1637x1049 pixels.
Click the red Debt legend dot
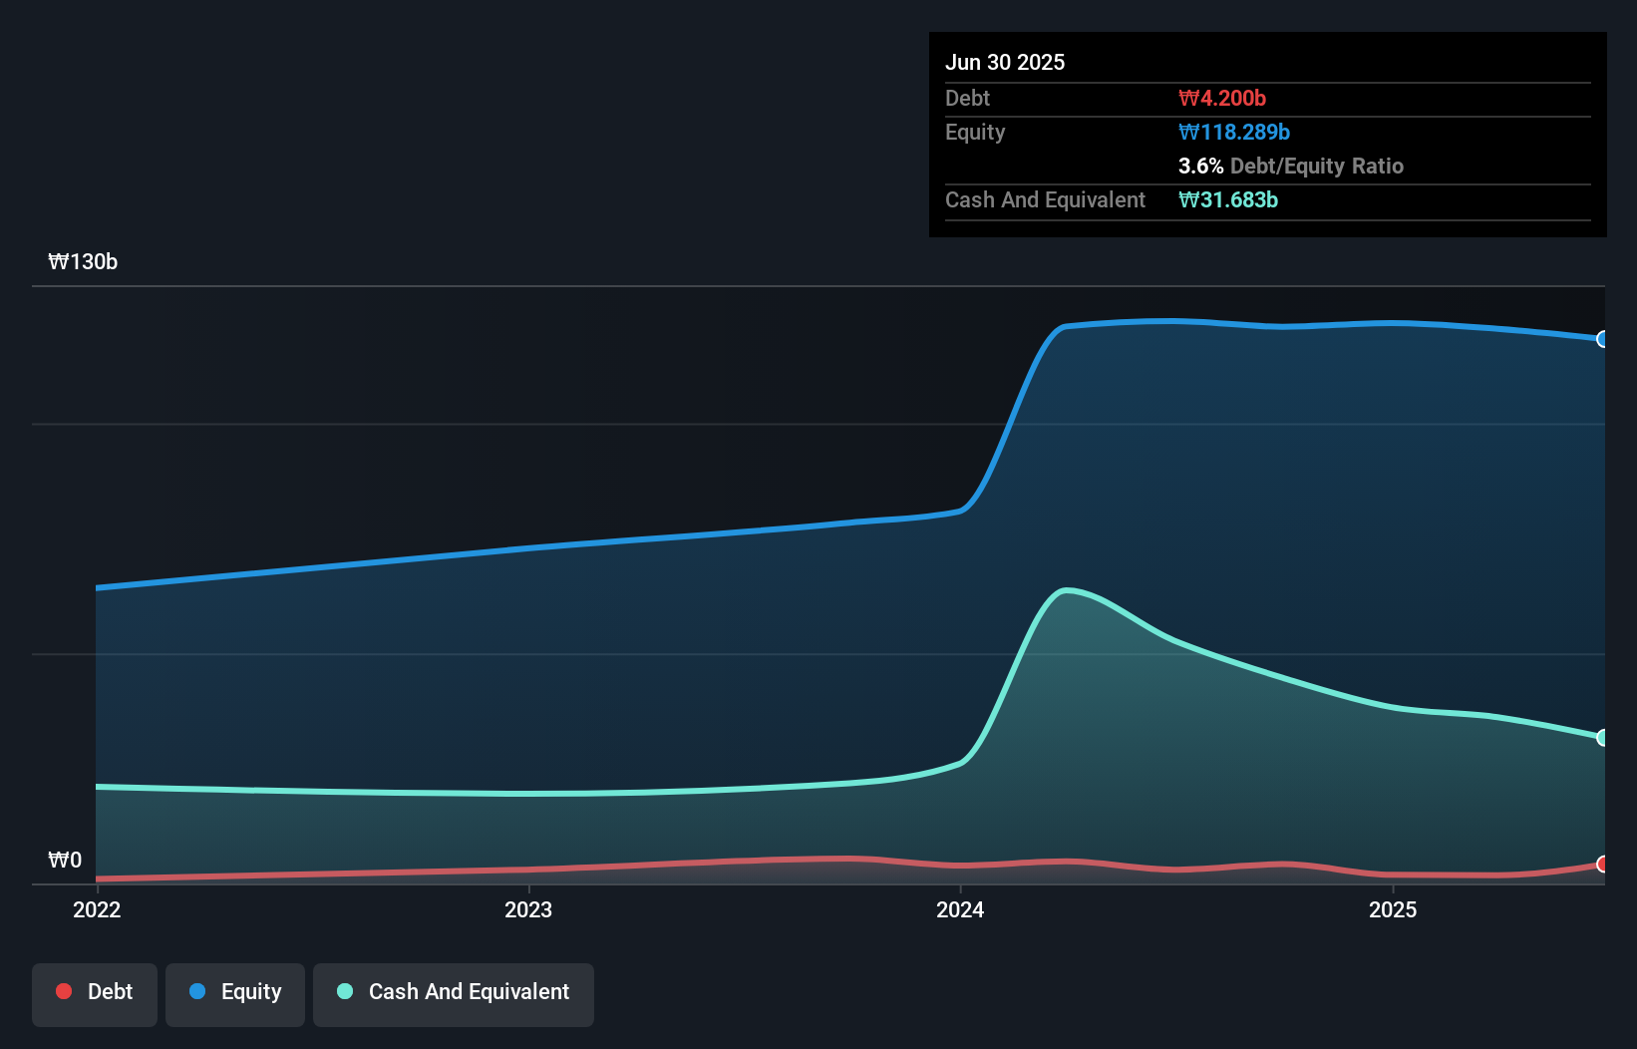click(64, 992)
